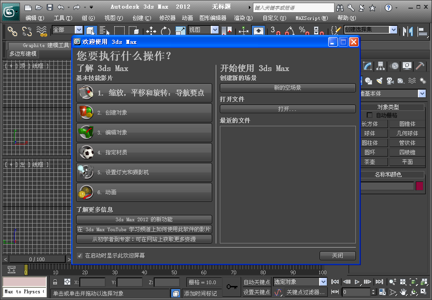Click the keyword search input field
Image resolution: width=432 pixels, height=300 pixels.
293,8
